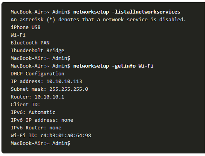Click the word disabled in notice line

tap(173, 20)
